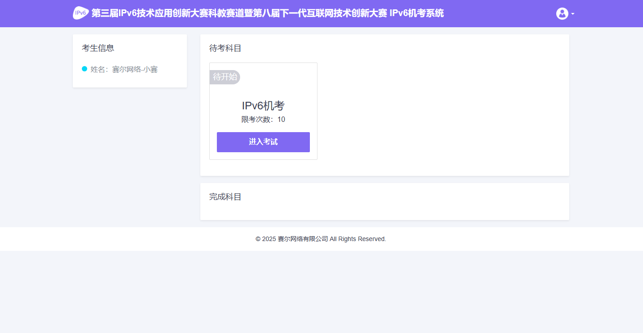Click the 待考科目 section heading
The height and width of the screenshot is (333, 643).
225,48
